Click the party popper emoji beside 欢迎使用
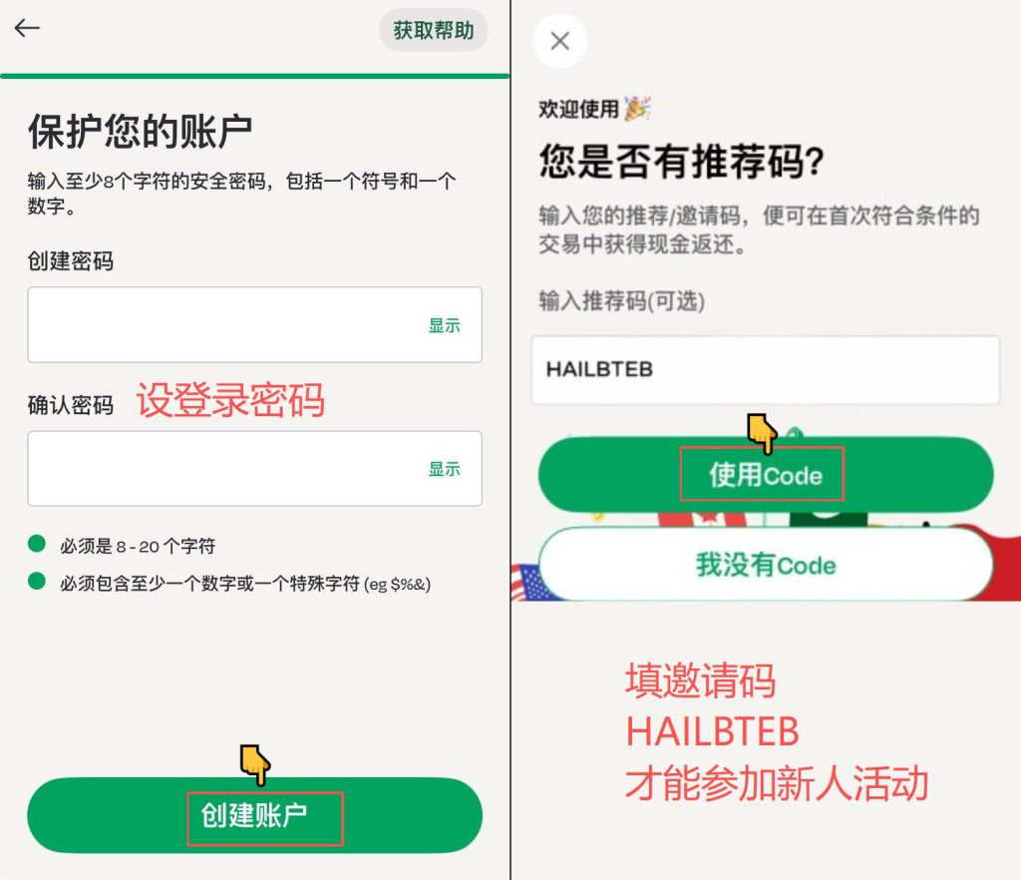1021x880 pixels. click(x=637, y=108)
